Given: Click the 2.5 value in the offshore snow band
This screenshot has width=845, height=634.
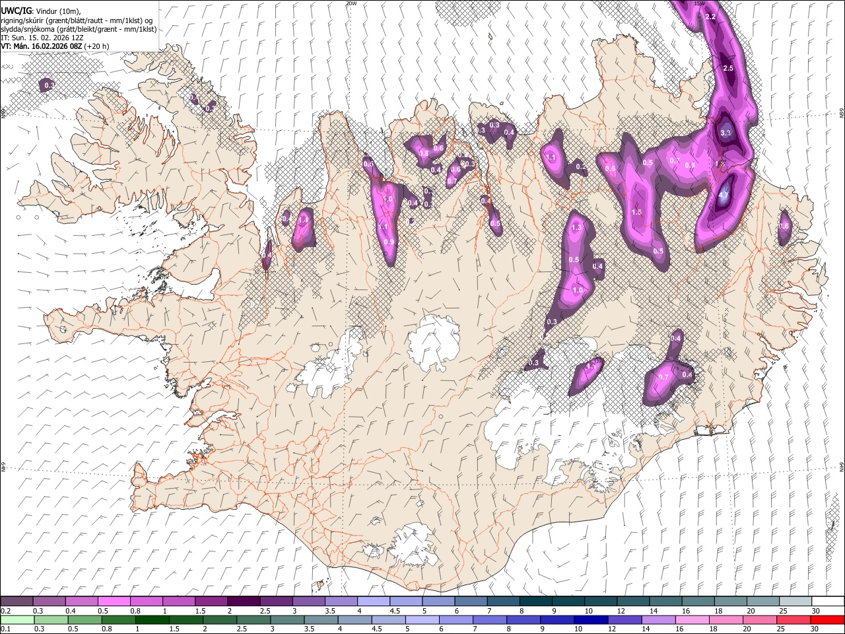Looking at the screenshot, I should pos(728,69).
